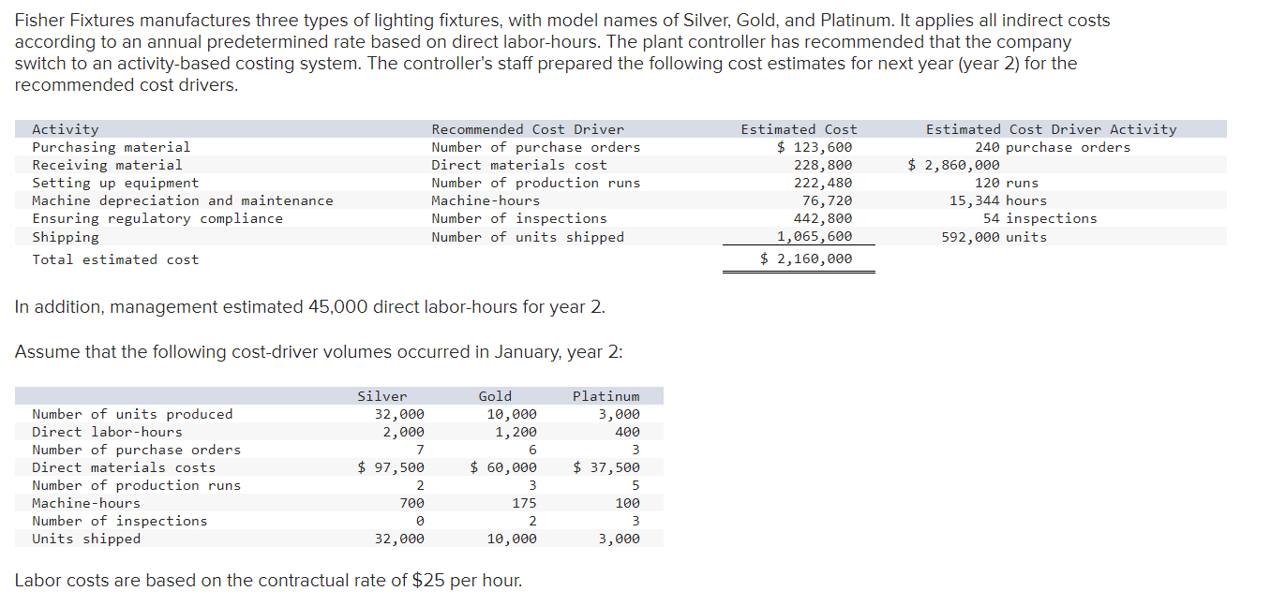Select the $ 123,600 estimated cost cell
Image resolution: width=1271 pixels, height=606 pixels.
pyautogui.click(x=815, y=147)
